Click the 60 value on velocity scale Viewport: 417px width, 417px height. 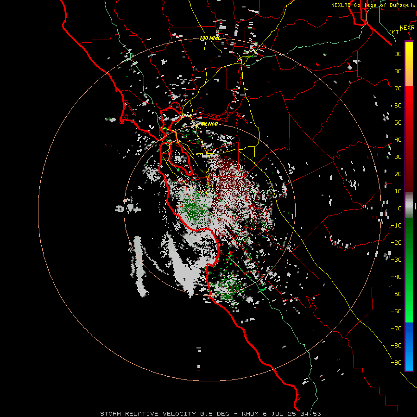pyautogui.click(x=398, y=105)
